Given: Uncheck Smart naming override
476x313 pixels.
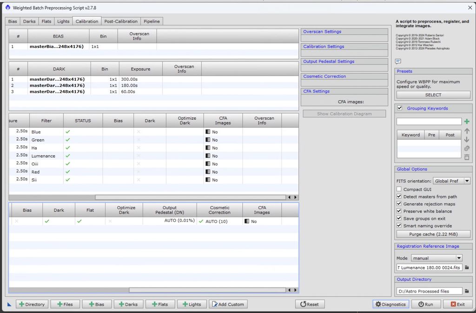Looking at the screenshot, I should pyautogui.click(x=399, y=225).
